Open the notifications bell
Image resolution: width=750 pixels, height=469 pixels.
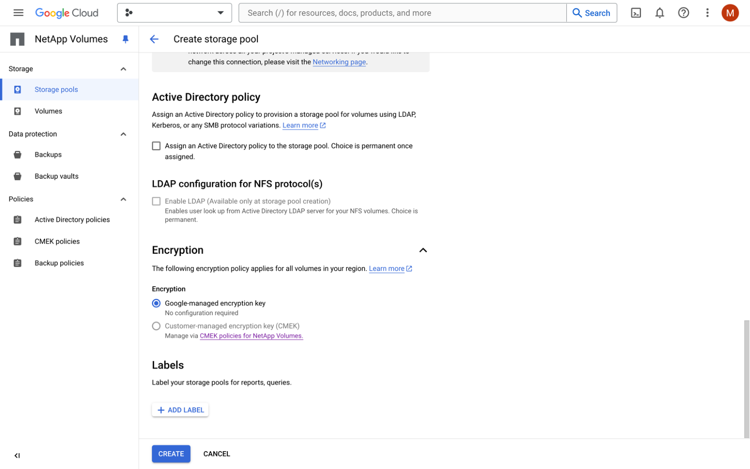[x=660, y=13]
